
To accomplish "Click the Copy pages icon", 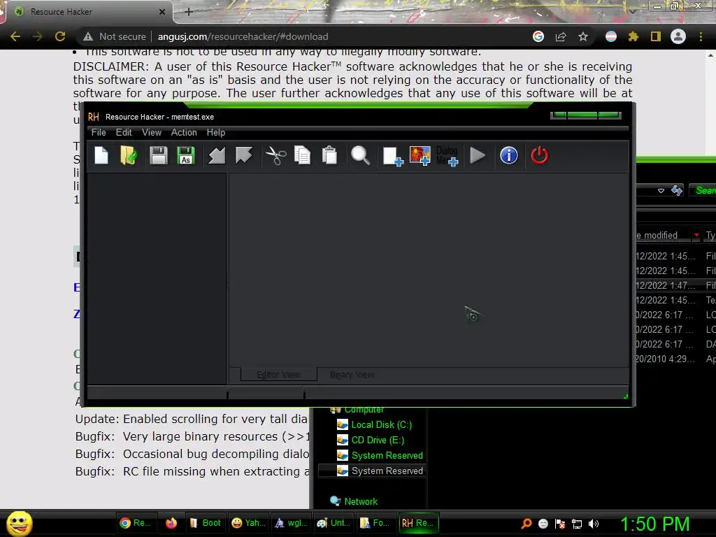I will click(302, 155).
